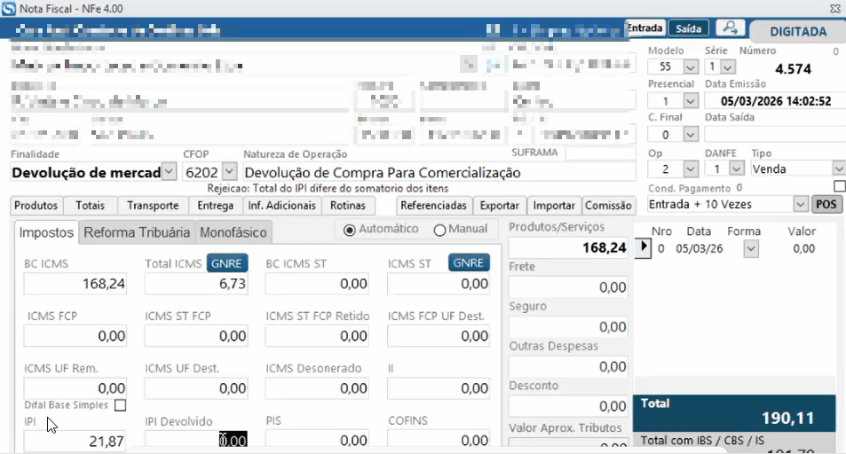
Task: Open the Monofásico tab
Action: tap(233, 232)
